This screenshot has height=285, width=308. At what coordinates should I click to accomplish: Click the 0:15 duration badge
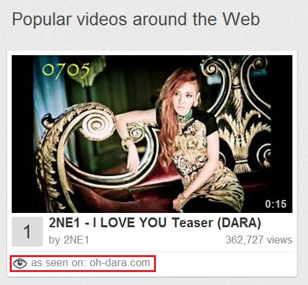pos(276,204)
